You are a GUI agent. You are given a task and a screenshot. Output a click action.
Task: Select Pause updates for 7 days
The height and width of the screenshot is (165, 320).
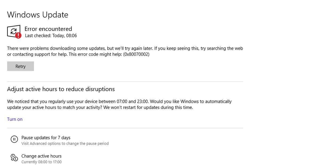point(46,138)
